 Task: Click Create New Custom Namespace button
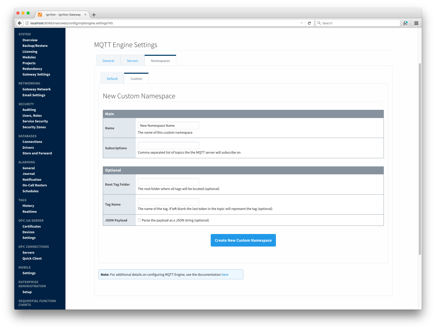[x=243, y=240]
